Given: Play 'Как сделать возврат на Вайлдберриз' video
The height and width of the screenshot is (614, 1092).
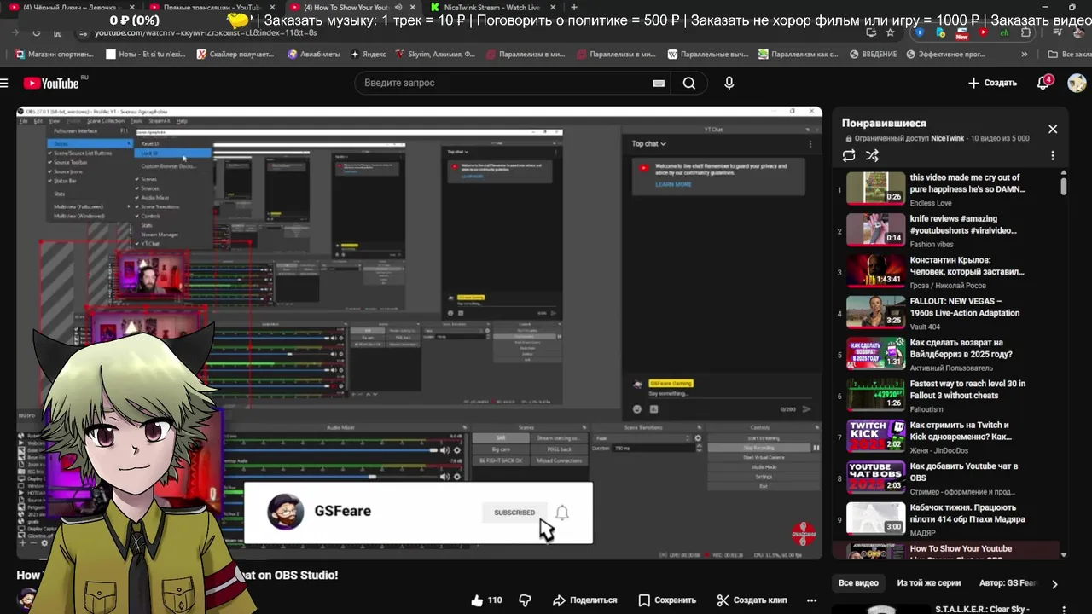Looking at the screenshot, I should click(947, 354).
